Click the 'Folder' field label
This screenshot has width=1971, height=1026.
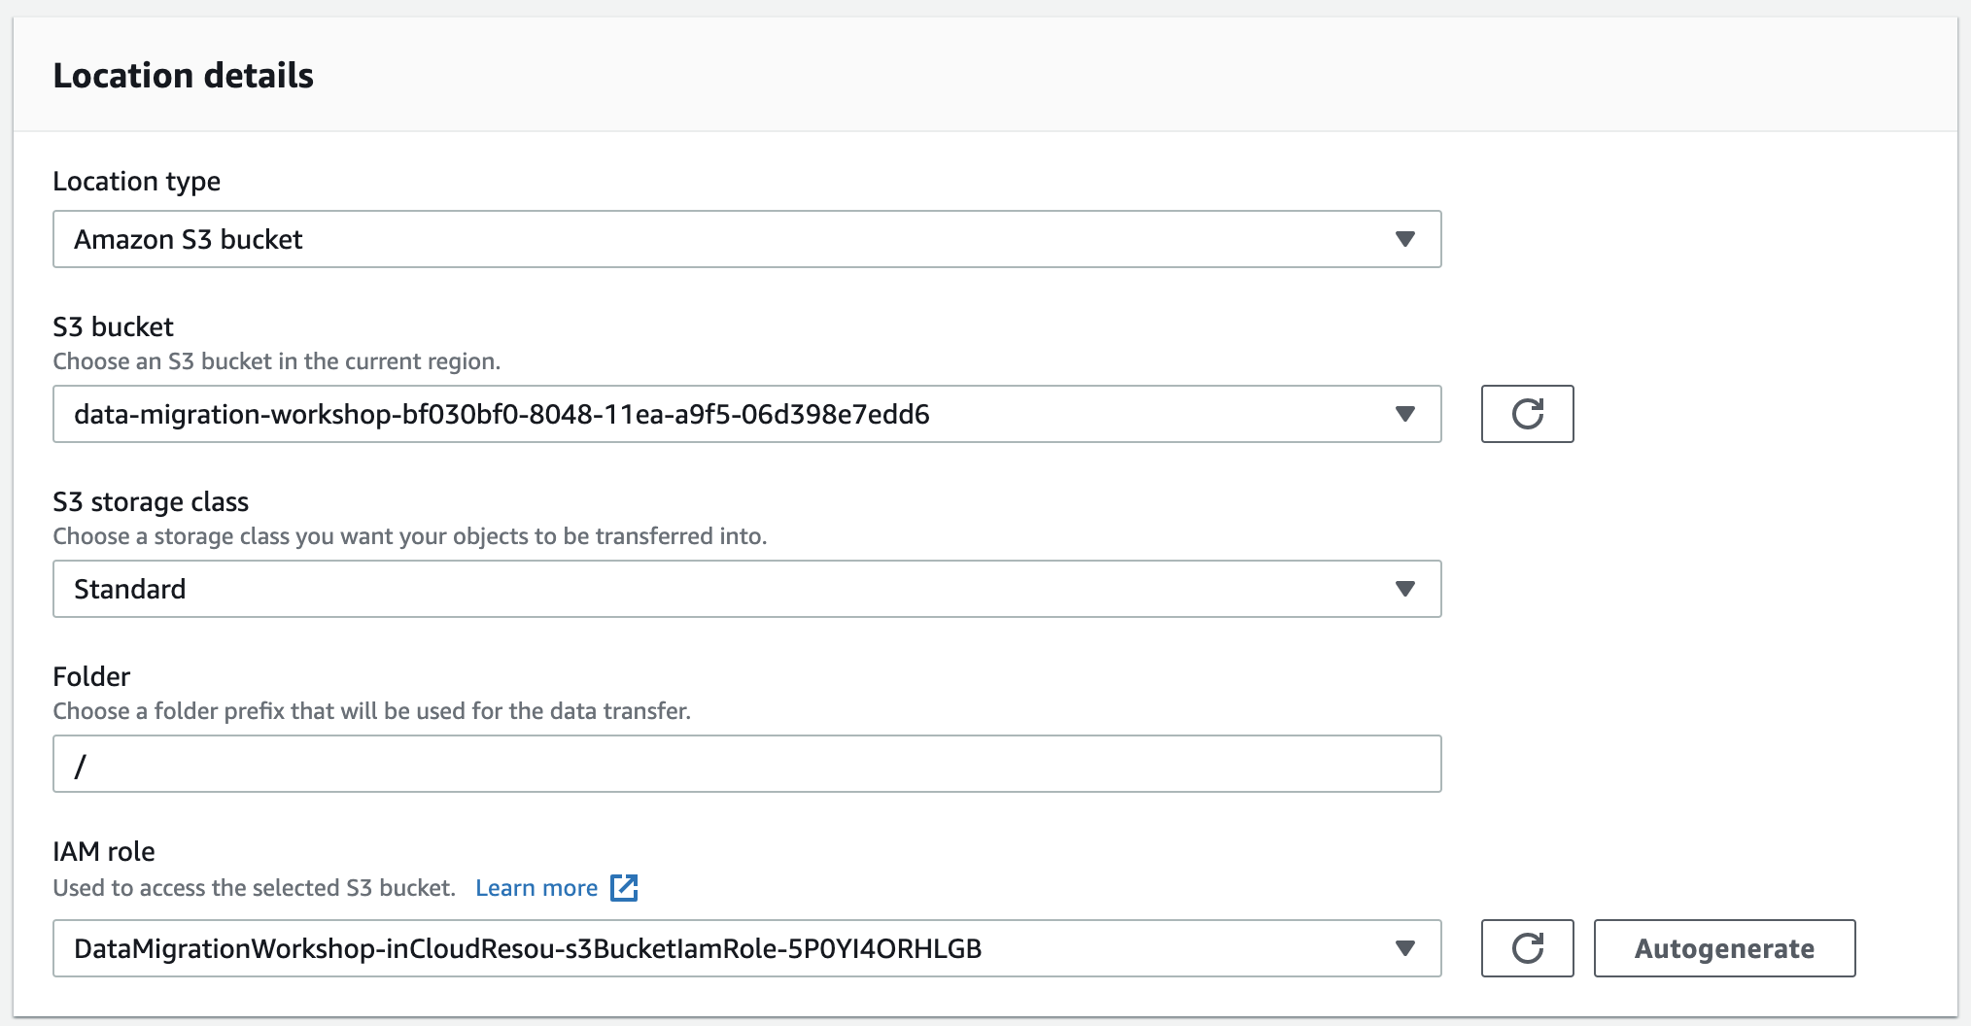tap(91, 676)
